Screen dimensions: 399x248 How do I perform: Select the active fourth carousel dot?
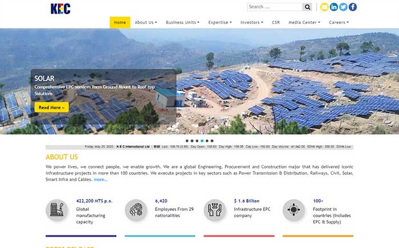click(x=202, y=141)
